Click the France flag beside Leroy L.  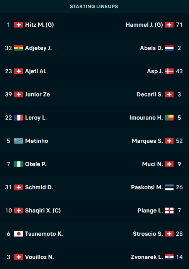pyautogui.click(x=19, y=118)
